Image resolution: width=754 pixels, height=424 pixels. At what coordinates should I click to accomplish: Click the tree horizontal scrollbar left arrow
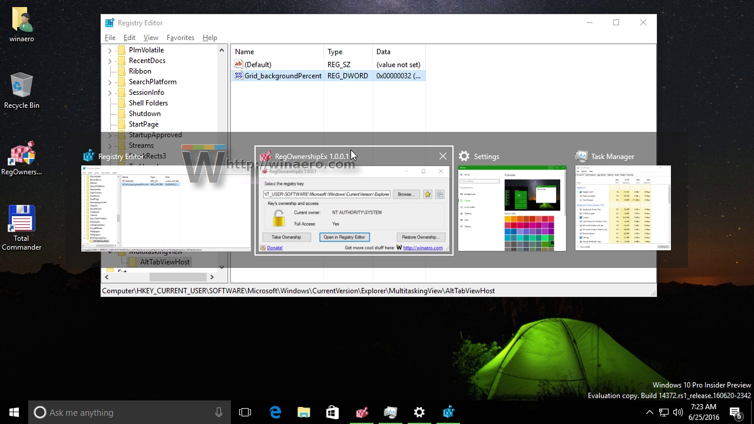click(x=108, y=277)
